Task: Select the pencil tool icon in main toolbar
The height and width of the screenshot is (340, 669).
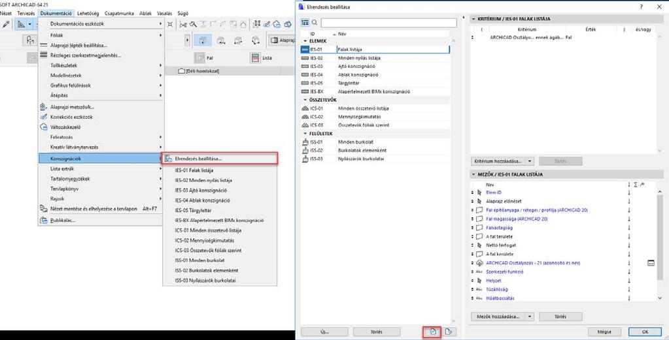Action: pos(5,24)
